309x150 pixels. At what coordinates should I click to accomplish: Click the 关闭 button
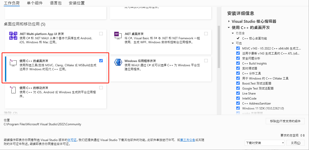pos(296,143)
